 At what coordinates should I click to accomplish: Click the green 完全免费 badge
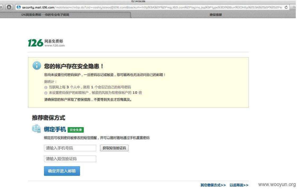click(76, 130)
